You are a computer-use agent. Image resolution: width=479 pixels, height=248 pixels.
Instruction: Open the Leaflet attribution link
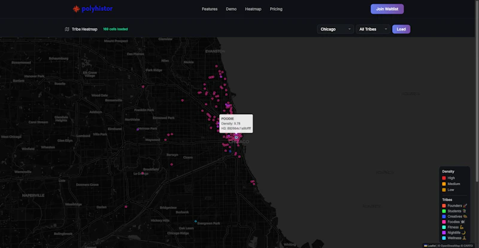[x=431, y=246]
